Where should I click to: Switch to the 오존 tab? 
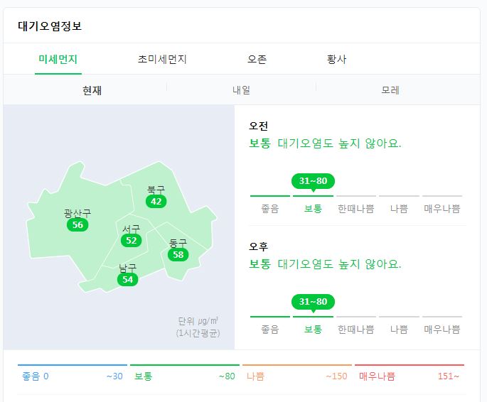(257, 59)
